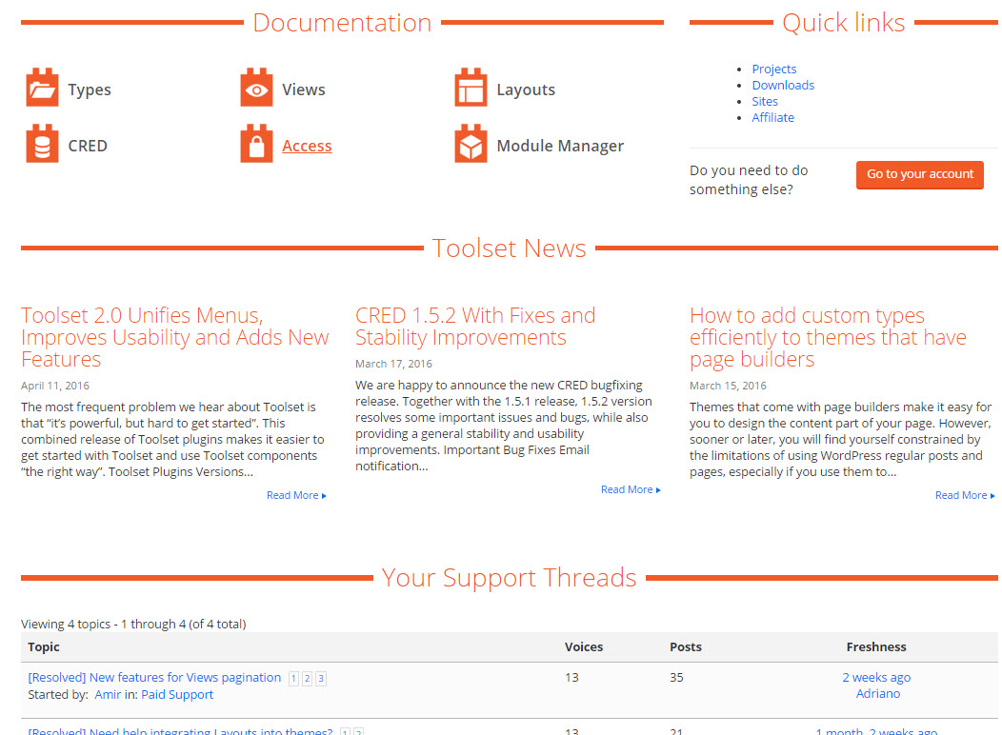
Task: Click the Topic column header
Action: [x=44, y=646]
